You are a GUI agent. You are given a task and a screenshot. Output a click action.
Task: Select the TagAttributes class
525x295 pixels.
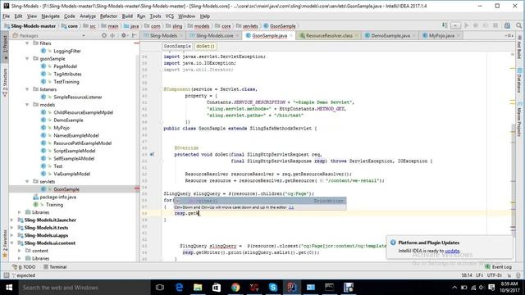coord(67,74)
